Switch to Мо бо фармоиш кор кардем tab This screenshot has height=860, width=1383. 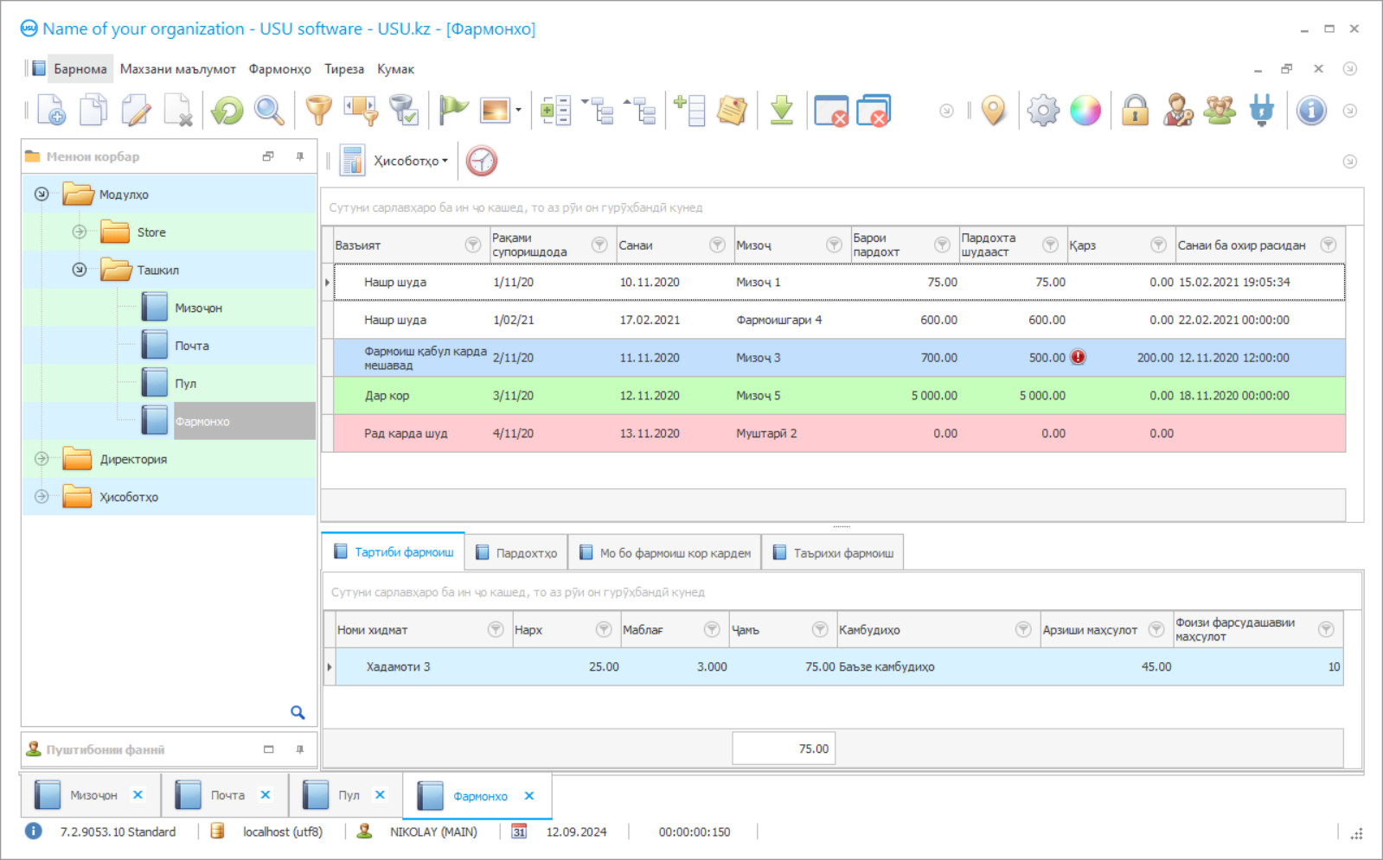click(x=664, y=552)
